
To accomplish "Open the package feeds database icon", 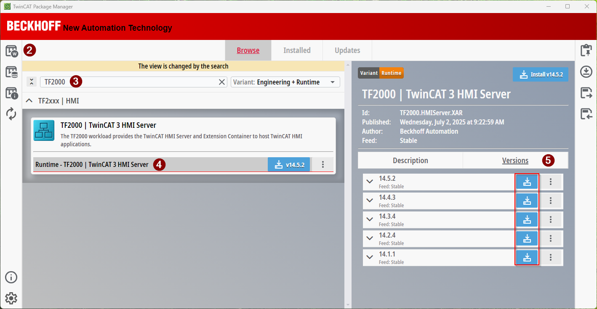I will coord(11,72).
